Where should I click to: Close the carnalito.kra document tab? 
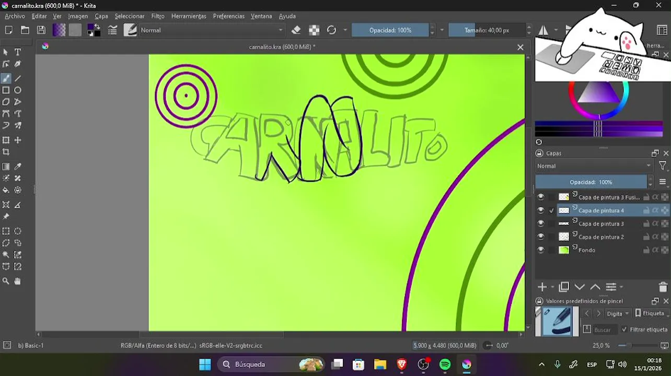pos(520,47)
